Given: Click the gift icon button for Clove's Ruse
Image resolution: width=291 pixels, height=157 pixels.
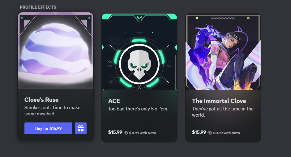Looking at the screenshot, I should click(x=81, y=128).
